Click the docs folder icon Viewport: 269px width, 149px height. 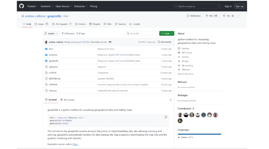(x=46, y=49)
